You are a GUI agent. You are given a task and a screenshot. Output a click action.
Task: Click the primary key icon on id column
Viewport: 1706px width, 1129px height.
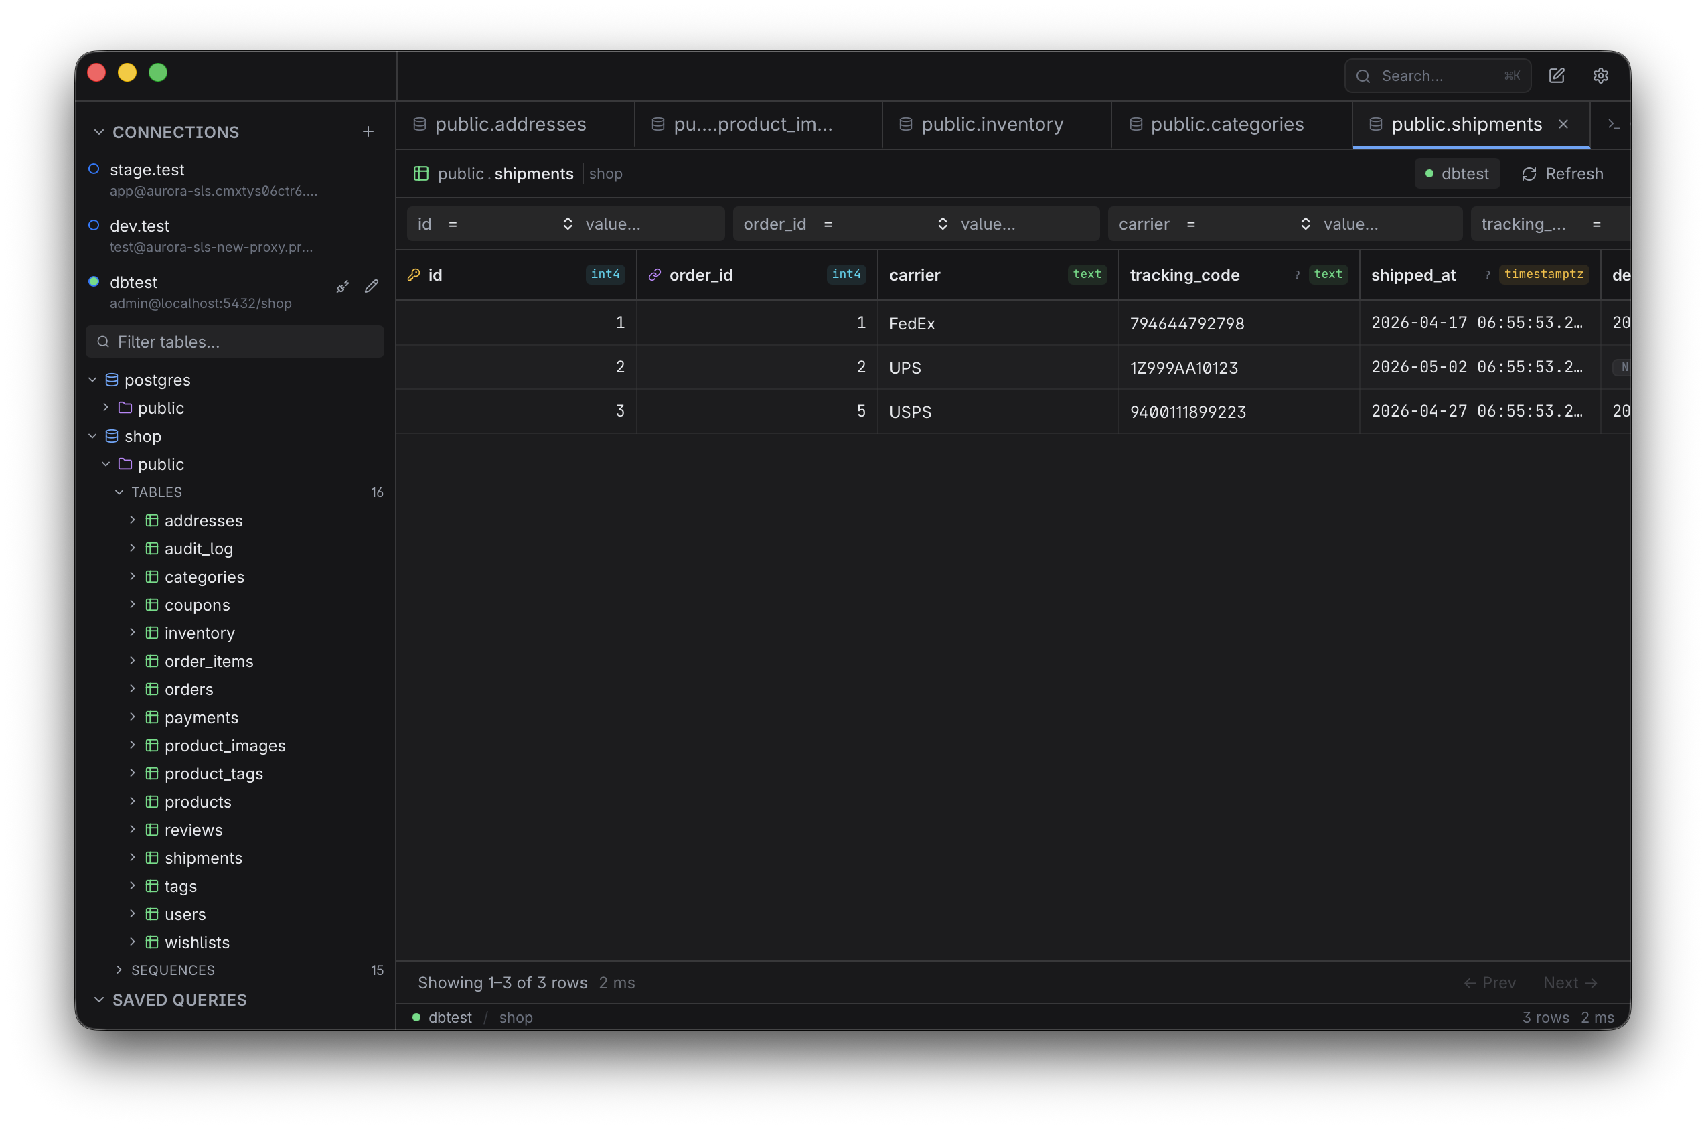pos(414,275)
